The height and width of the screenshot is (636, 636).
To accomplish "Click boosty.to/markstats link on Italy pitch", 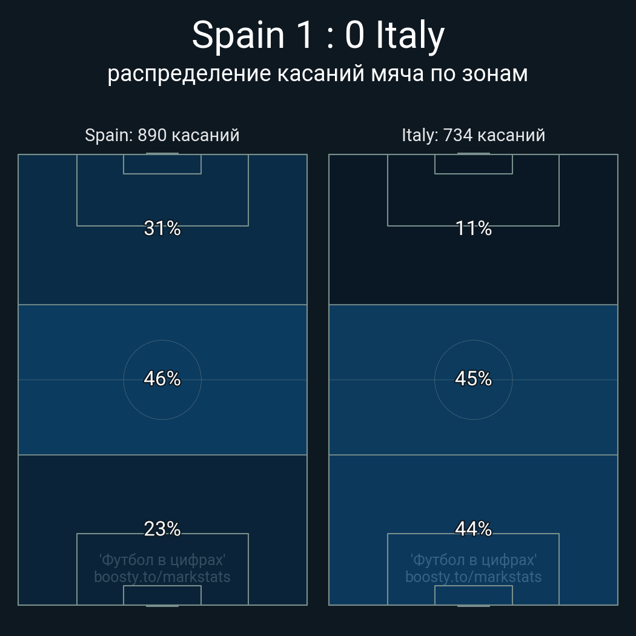I will point(473,577).
